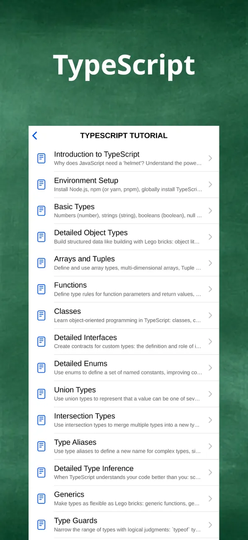
Task: Click document icon beside Union Types
Action: click(41, 394)
